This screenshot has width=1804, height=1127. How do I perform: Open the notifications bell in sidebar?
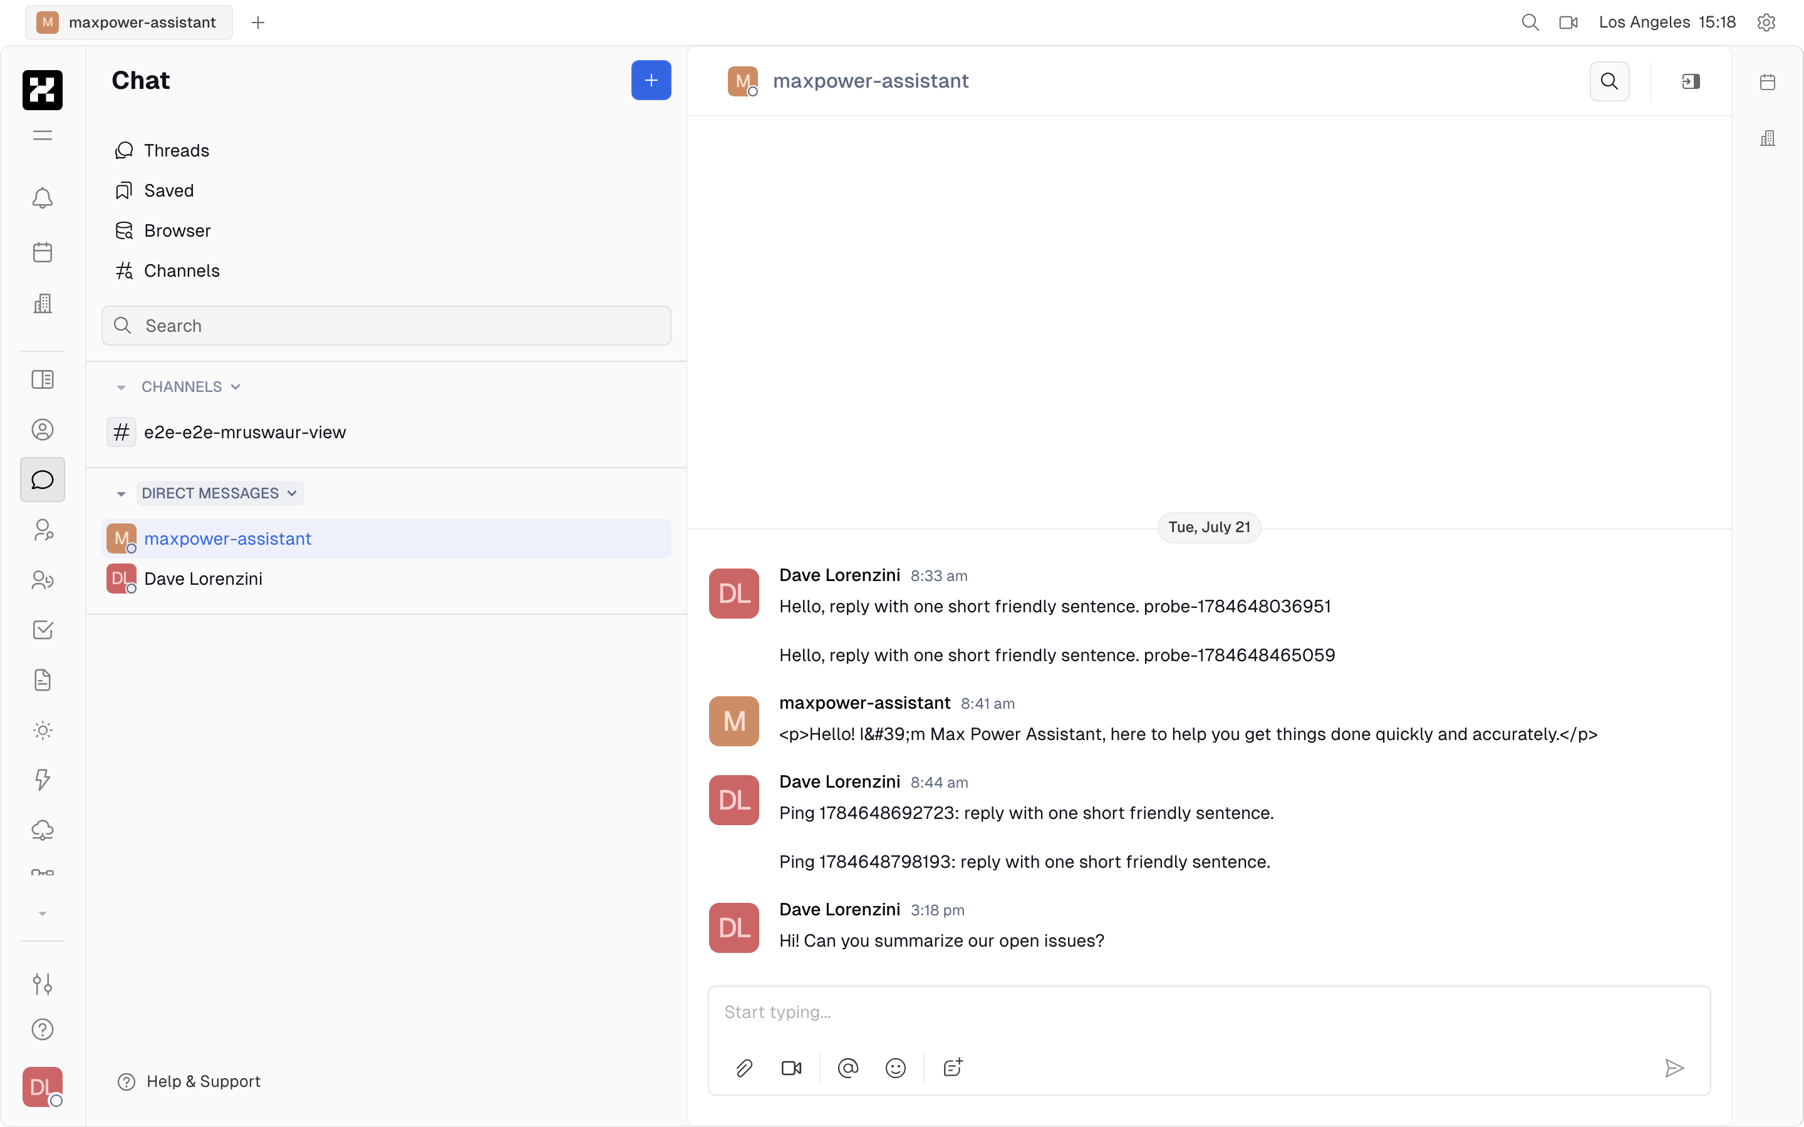click(43, 197)
